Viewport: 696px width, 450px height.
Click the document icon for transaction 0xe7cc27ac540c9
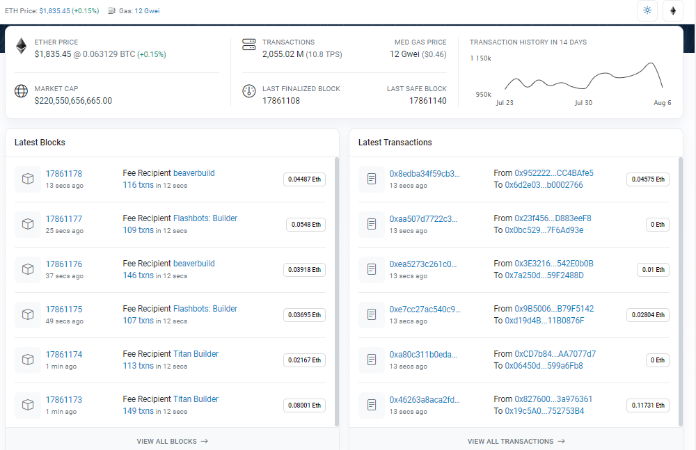click(372, 314)
